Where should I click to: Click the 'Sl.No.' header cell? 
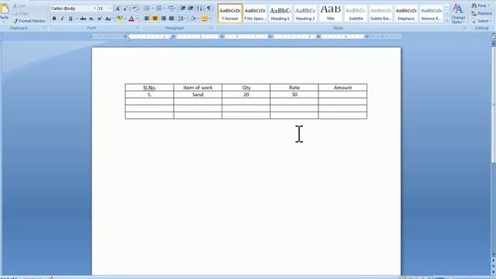[x=150, y=88]
